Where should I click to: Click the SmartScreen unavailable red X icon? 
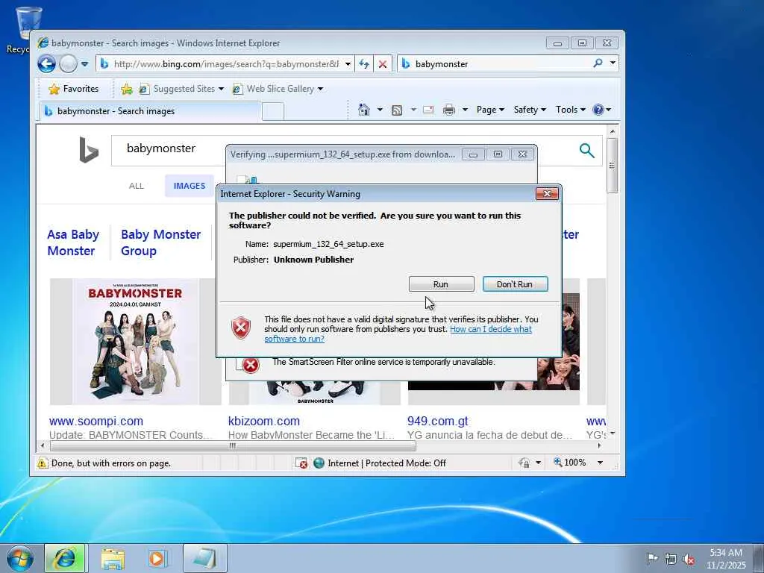251,365
